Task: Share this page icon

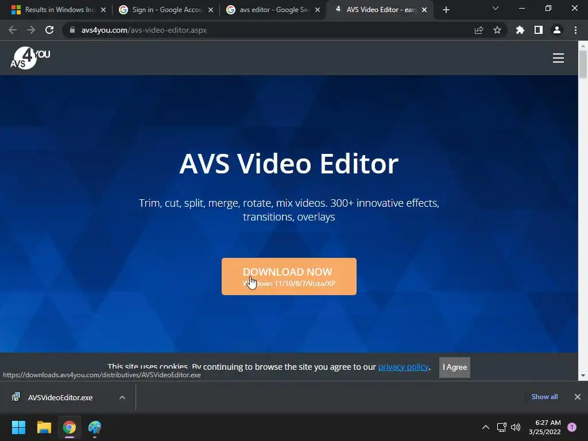Action: point(478,30)
